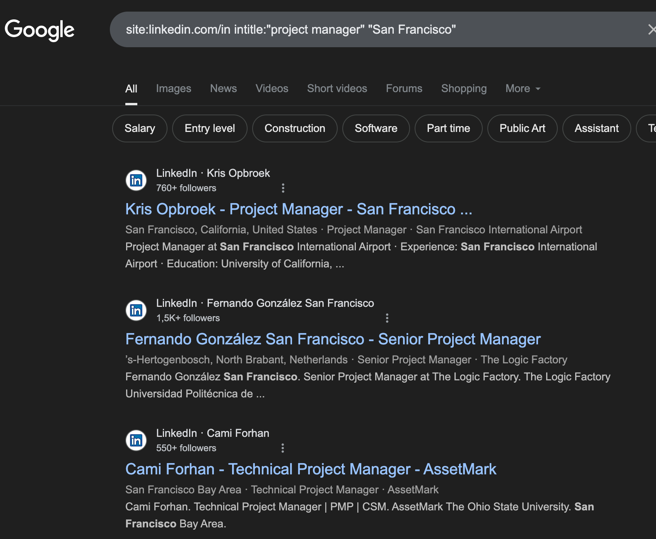
Task: Clear the search query with the X icon
Action: click(x=653, y=29)
